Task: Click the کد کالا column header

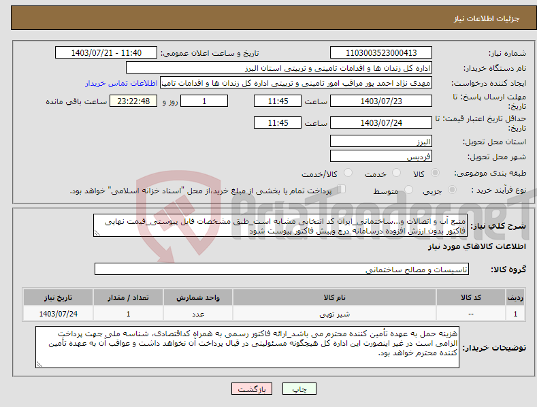Action: (x=470, y=297)
